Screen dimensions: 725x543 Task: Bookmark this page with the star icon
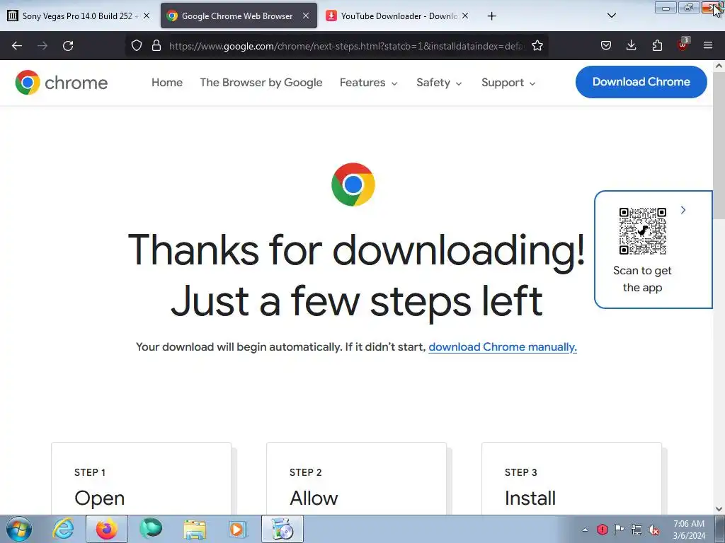pyautogui.click(x=537, y=45)
